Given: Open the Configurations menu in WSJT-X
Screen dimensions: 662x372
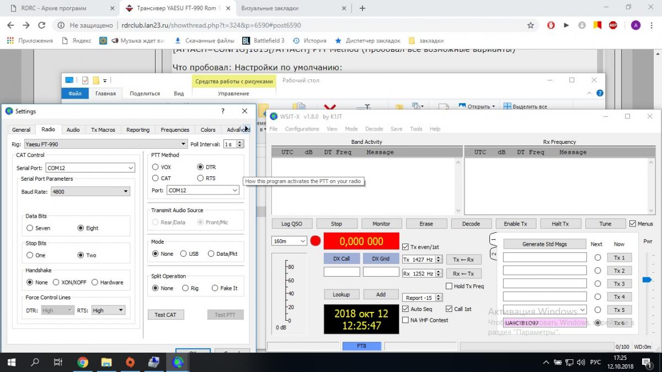Looking at the screenshot, I should click(x=302, y=129).
